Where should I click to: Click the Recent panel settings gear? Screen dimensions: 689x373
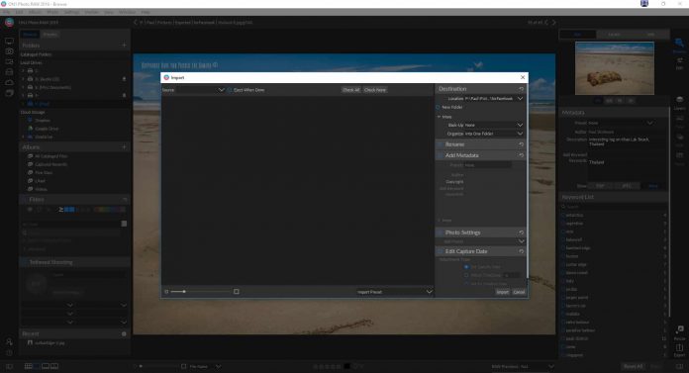pyautogui.click(x=124, y=333)
